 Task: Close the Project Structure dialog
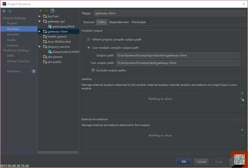click(x=244, y=4)
